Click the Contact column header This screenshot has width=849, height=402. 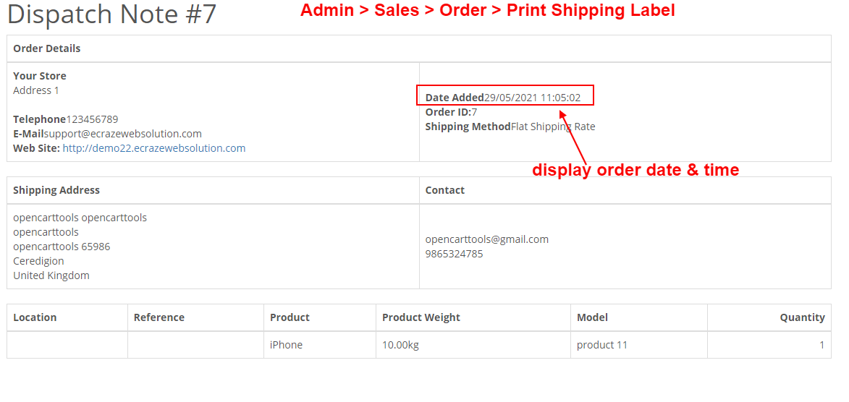[625, 190]
